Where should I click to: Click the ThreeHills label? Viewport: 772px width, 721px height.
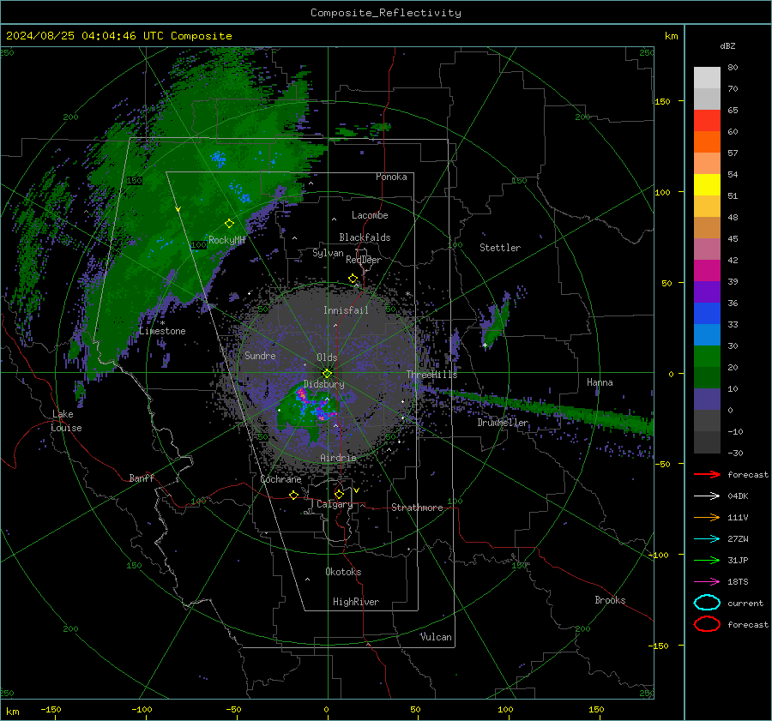point(431,375)
